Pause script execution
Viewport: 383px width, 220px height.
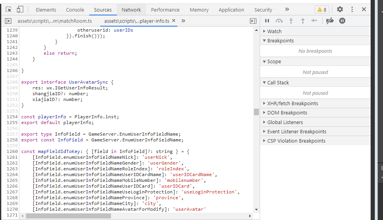tap(267, 21)
